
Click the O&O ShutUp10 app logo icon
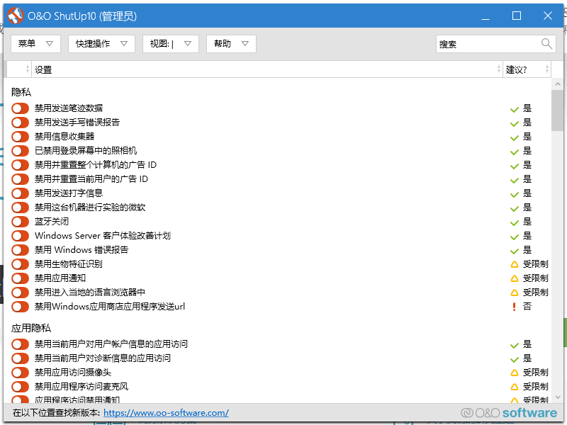pyautogui.click(x=15, y=16)
